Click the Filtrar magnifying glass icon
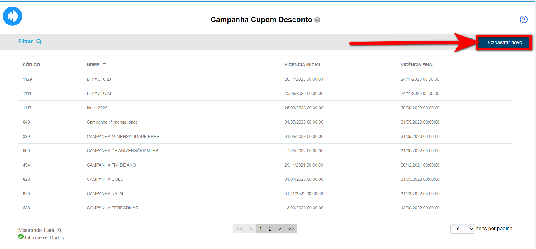The image size is (536, 249). [39, 42]
